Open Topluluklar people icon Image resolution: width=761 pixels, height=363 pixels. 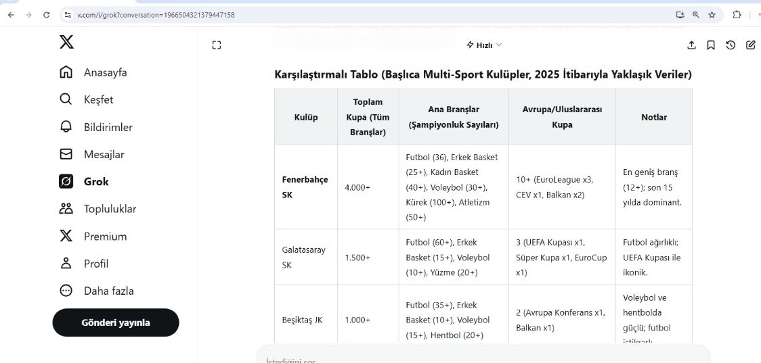click(x=66, y=209)
